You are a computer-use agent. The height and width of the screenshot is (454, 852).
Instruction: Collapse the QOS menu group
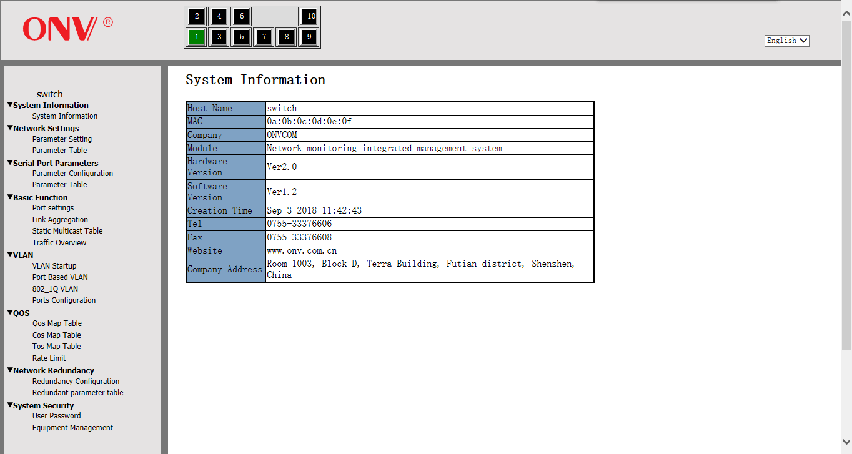click(x=10, y=313)
